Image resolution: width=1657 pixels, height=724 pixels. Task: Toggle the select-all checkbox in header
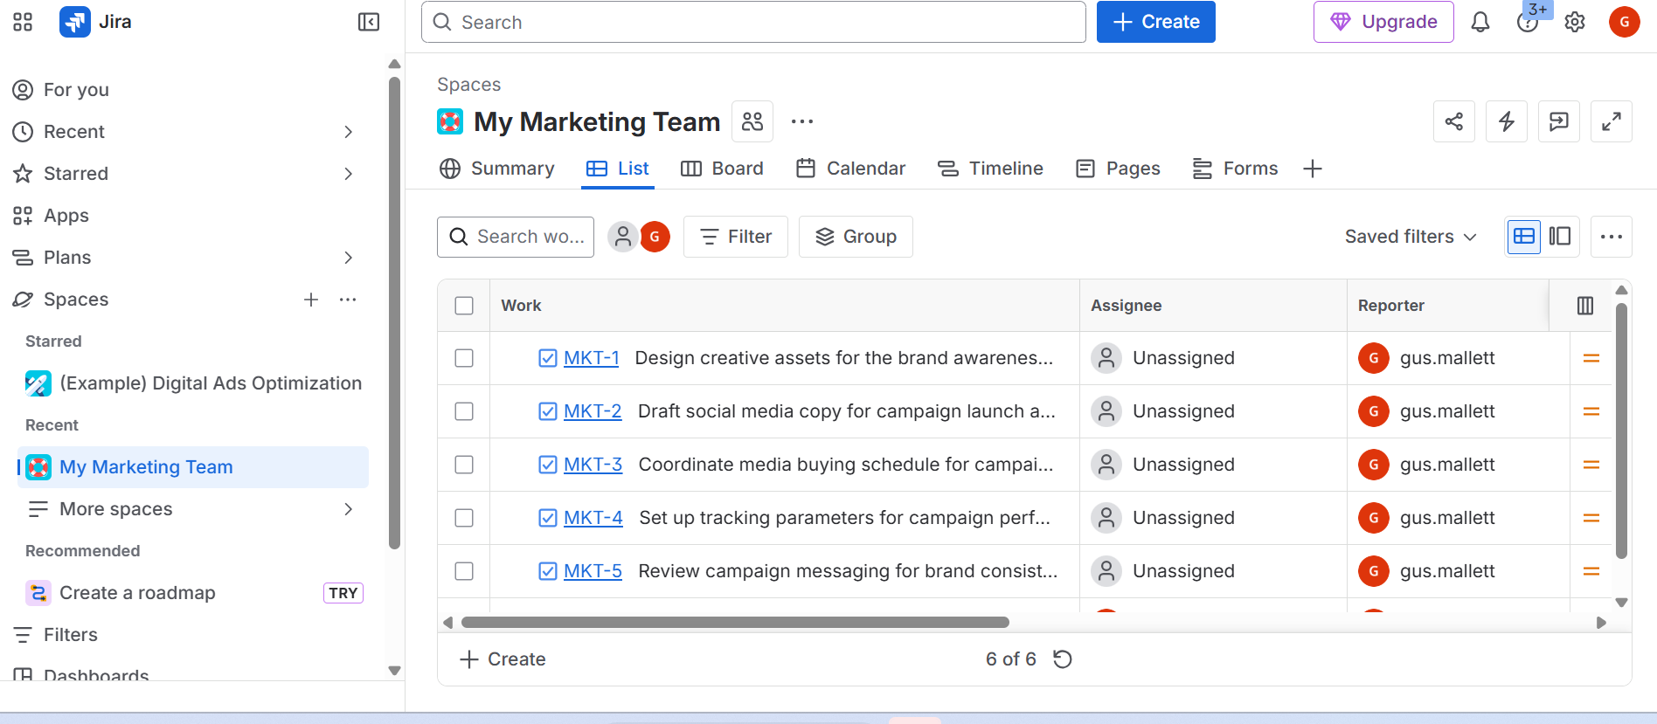tap(464, 306)
